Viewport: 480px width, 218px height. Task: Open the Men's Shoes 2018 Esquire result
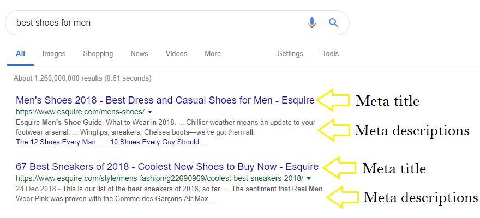(165, 100)
